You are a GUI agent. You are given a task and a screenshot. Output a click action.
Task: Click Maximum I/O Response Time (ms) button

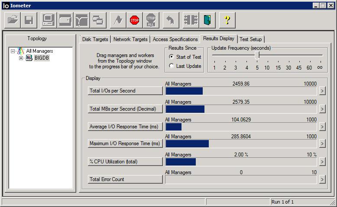click(x=125, y=143)
